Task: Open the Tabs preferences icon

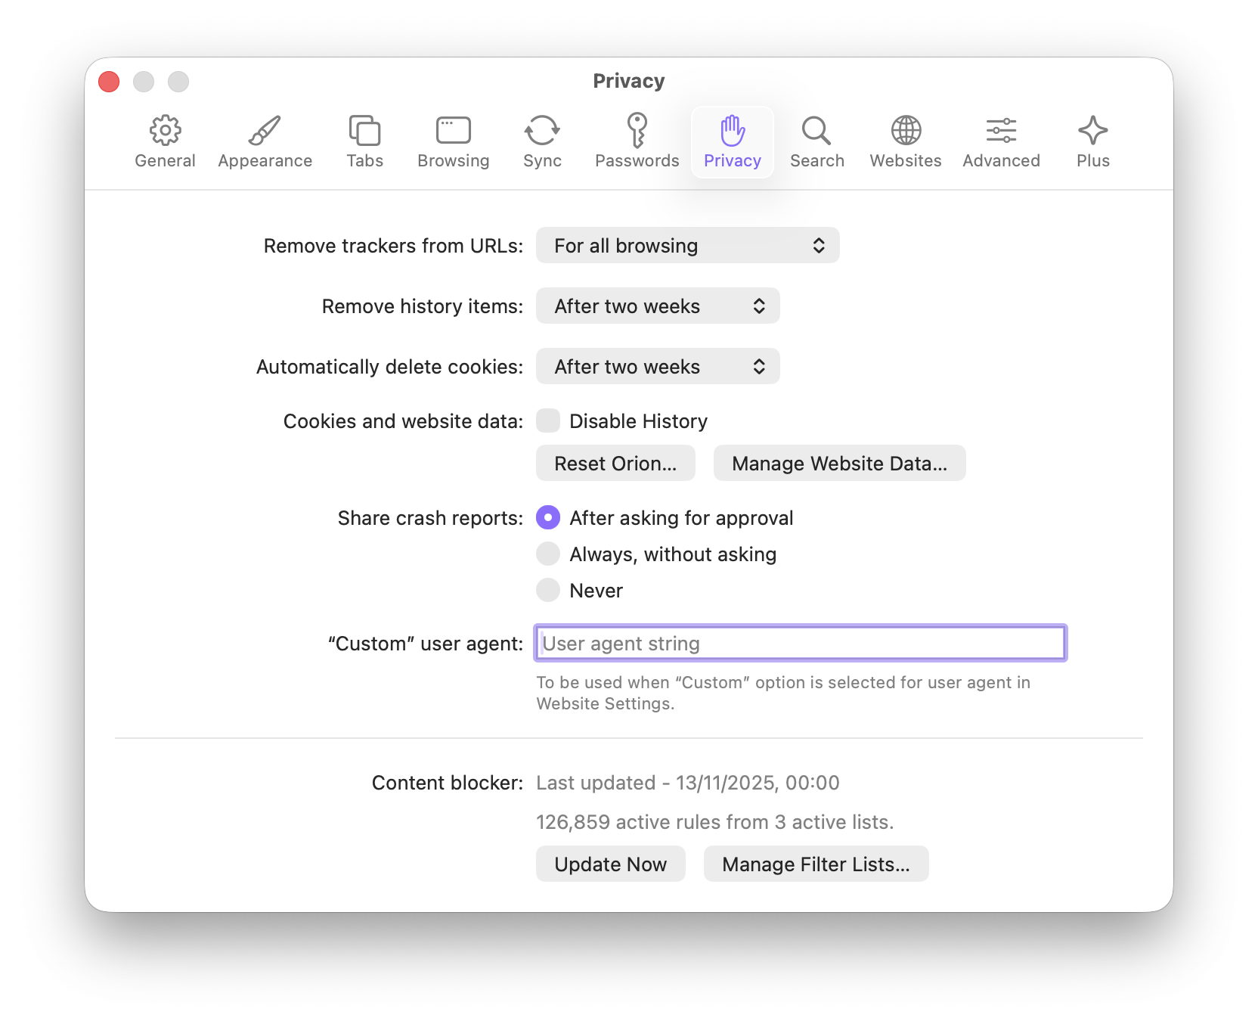Action: tap(364, 131)
